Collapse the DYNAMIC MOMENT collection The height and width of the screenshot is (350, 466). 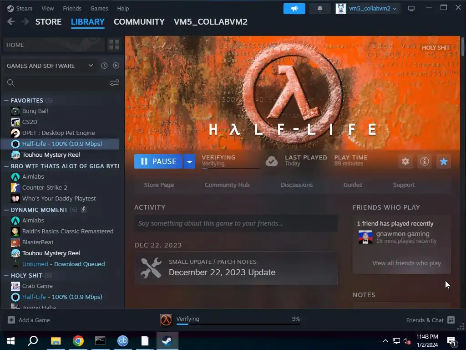coord(6,210)
